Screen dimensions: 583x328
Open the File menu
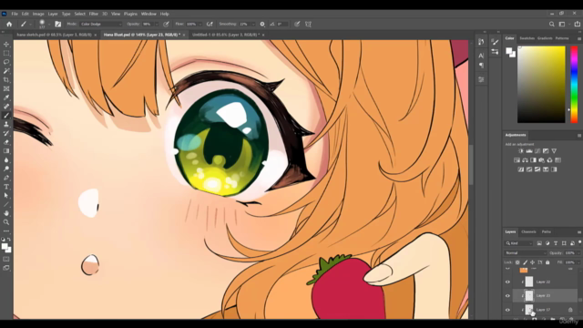click(15, 14)
